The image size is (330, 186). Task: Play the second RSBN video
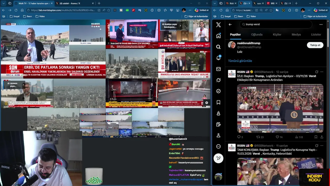pos(280,182)
